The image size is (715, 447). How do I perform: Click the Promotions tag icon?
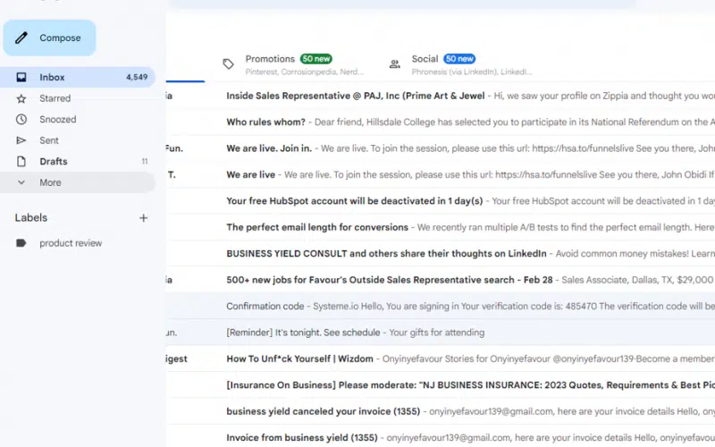coord(229,64)
